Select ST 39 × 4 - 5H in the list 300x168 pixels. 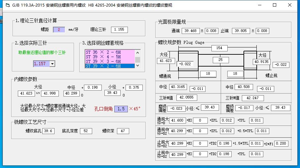click(x=110, y=57)
